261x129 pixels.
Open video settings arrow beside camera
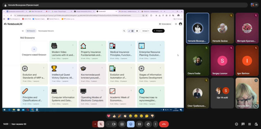[x=108, y=124]
